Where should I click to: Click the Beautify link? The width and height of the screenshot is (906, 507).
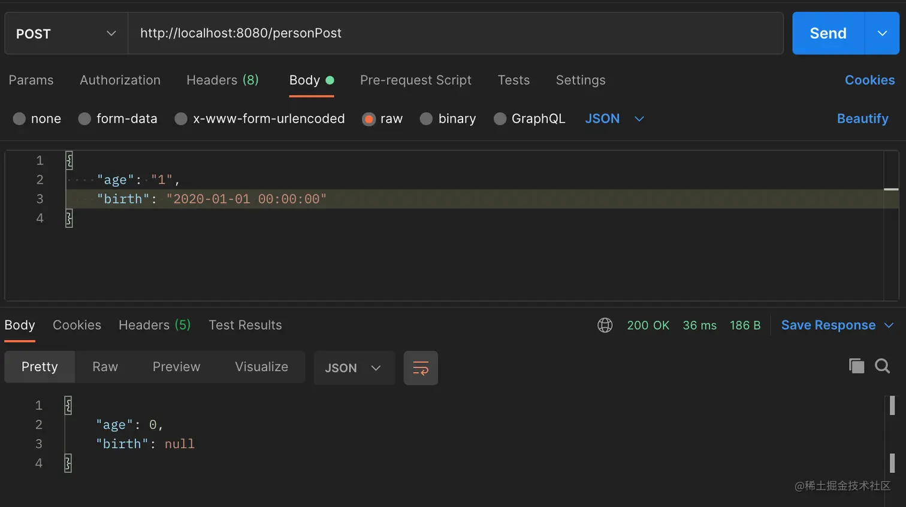point(862,119)
